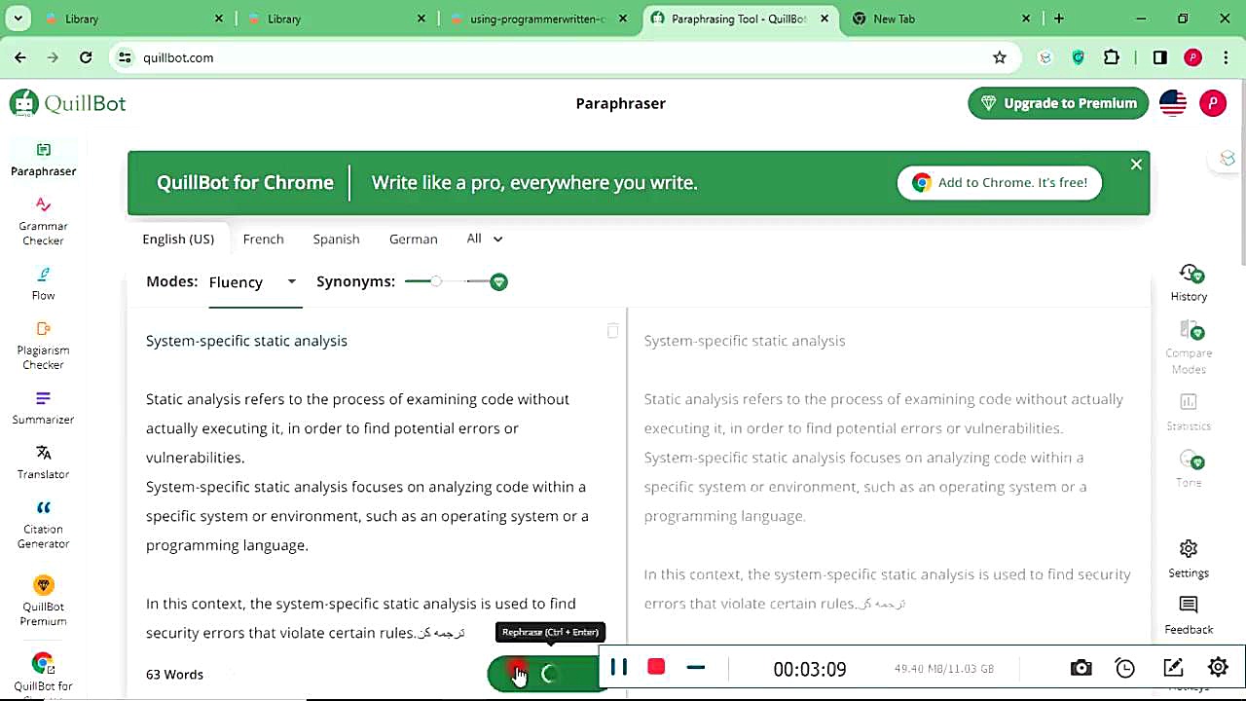Select the Spanish language tab
1246x701 pixels.
(x=336, y=239)
